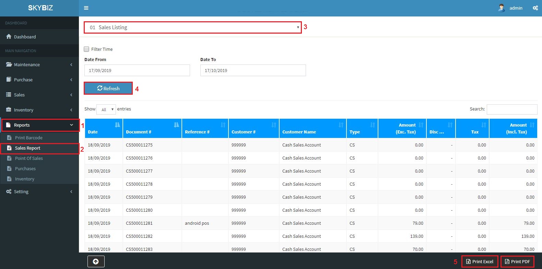Click the Date From input field

pyautogui.click(x=137, y=70)
